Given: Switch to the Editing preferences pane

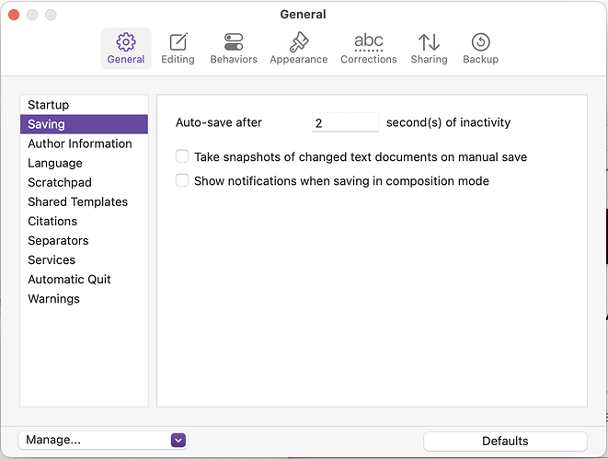Looking at the screenshot, I should [x=178, y=48].
